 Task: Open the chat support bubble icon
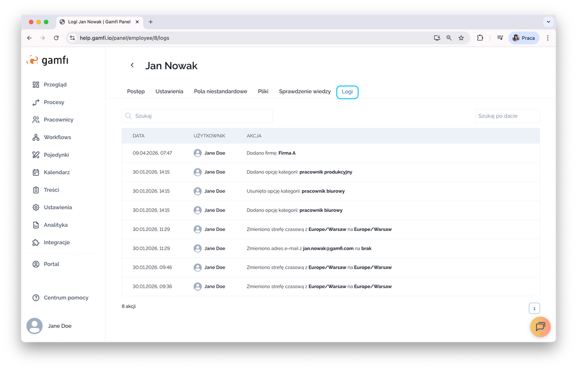click(x=540, y=327)
